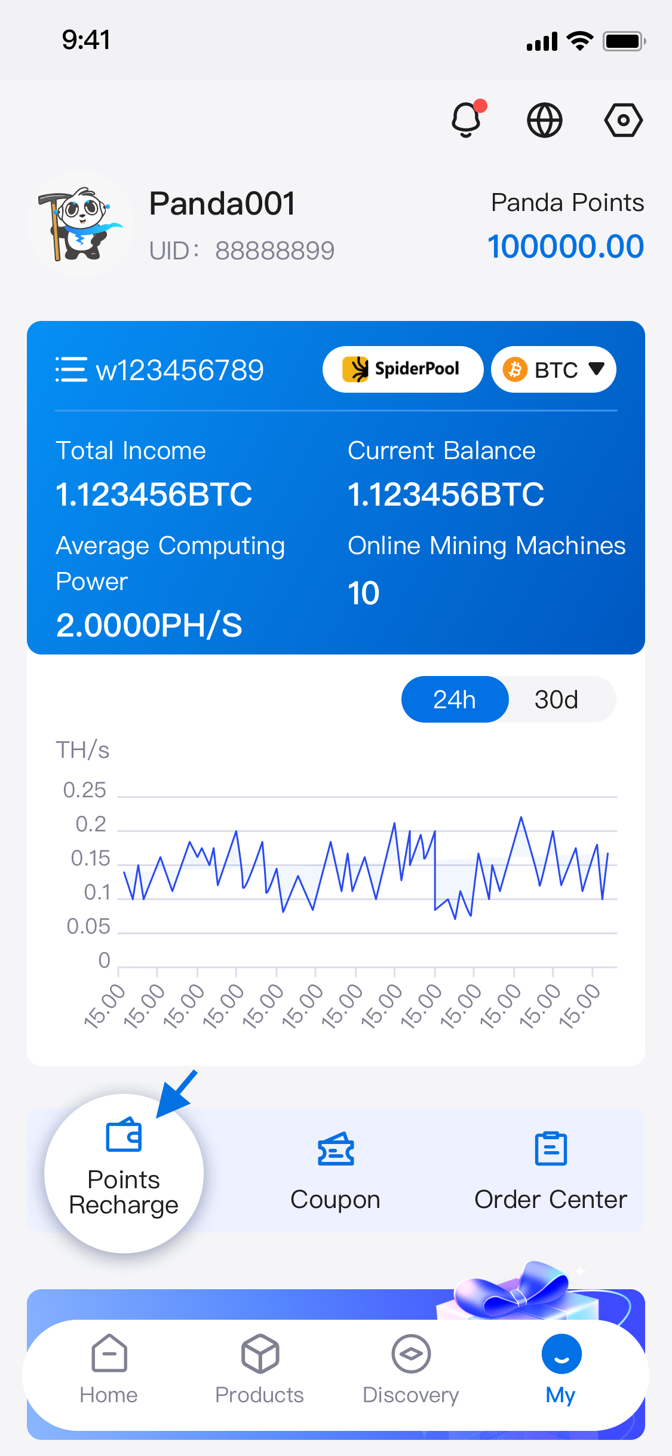
Task: Tap the globe language icon
Action: 544,120
